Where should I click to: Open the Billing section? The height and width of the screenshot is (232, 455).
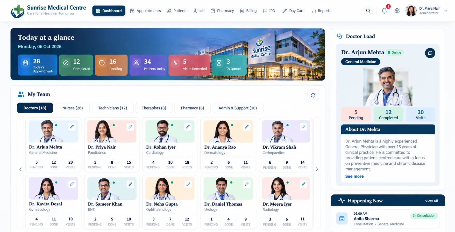[248, 11]
